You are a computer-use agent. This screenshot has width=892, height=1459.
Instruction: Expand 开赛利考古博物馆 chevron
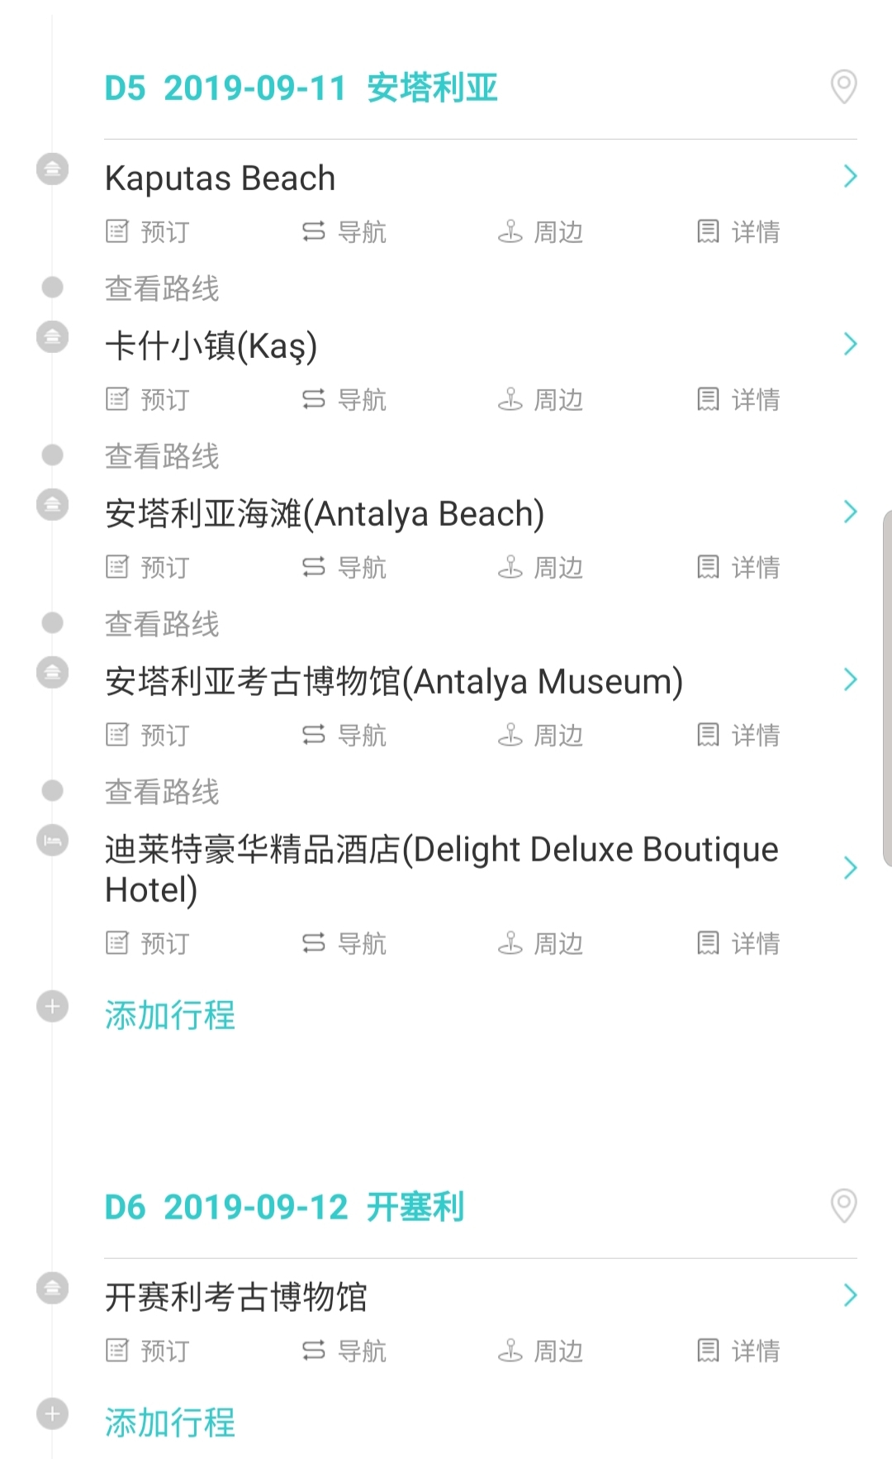pos(850,1295)
